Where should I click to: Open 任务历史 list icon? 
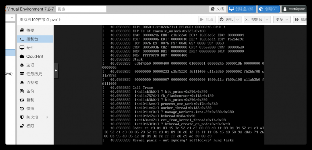tap(22, 74)
